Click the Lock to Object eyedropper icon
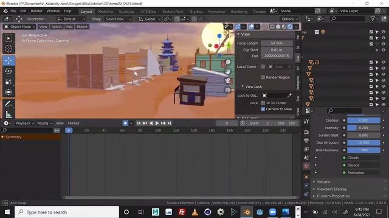 click(x=289, y=96)
